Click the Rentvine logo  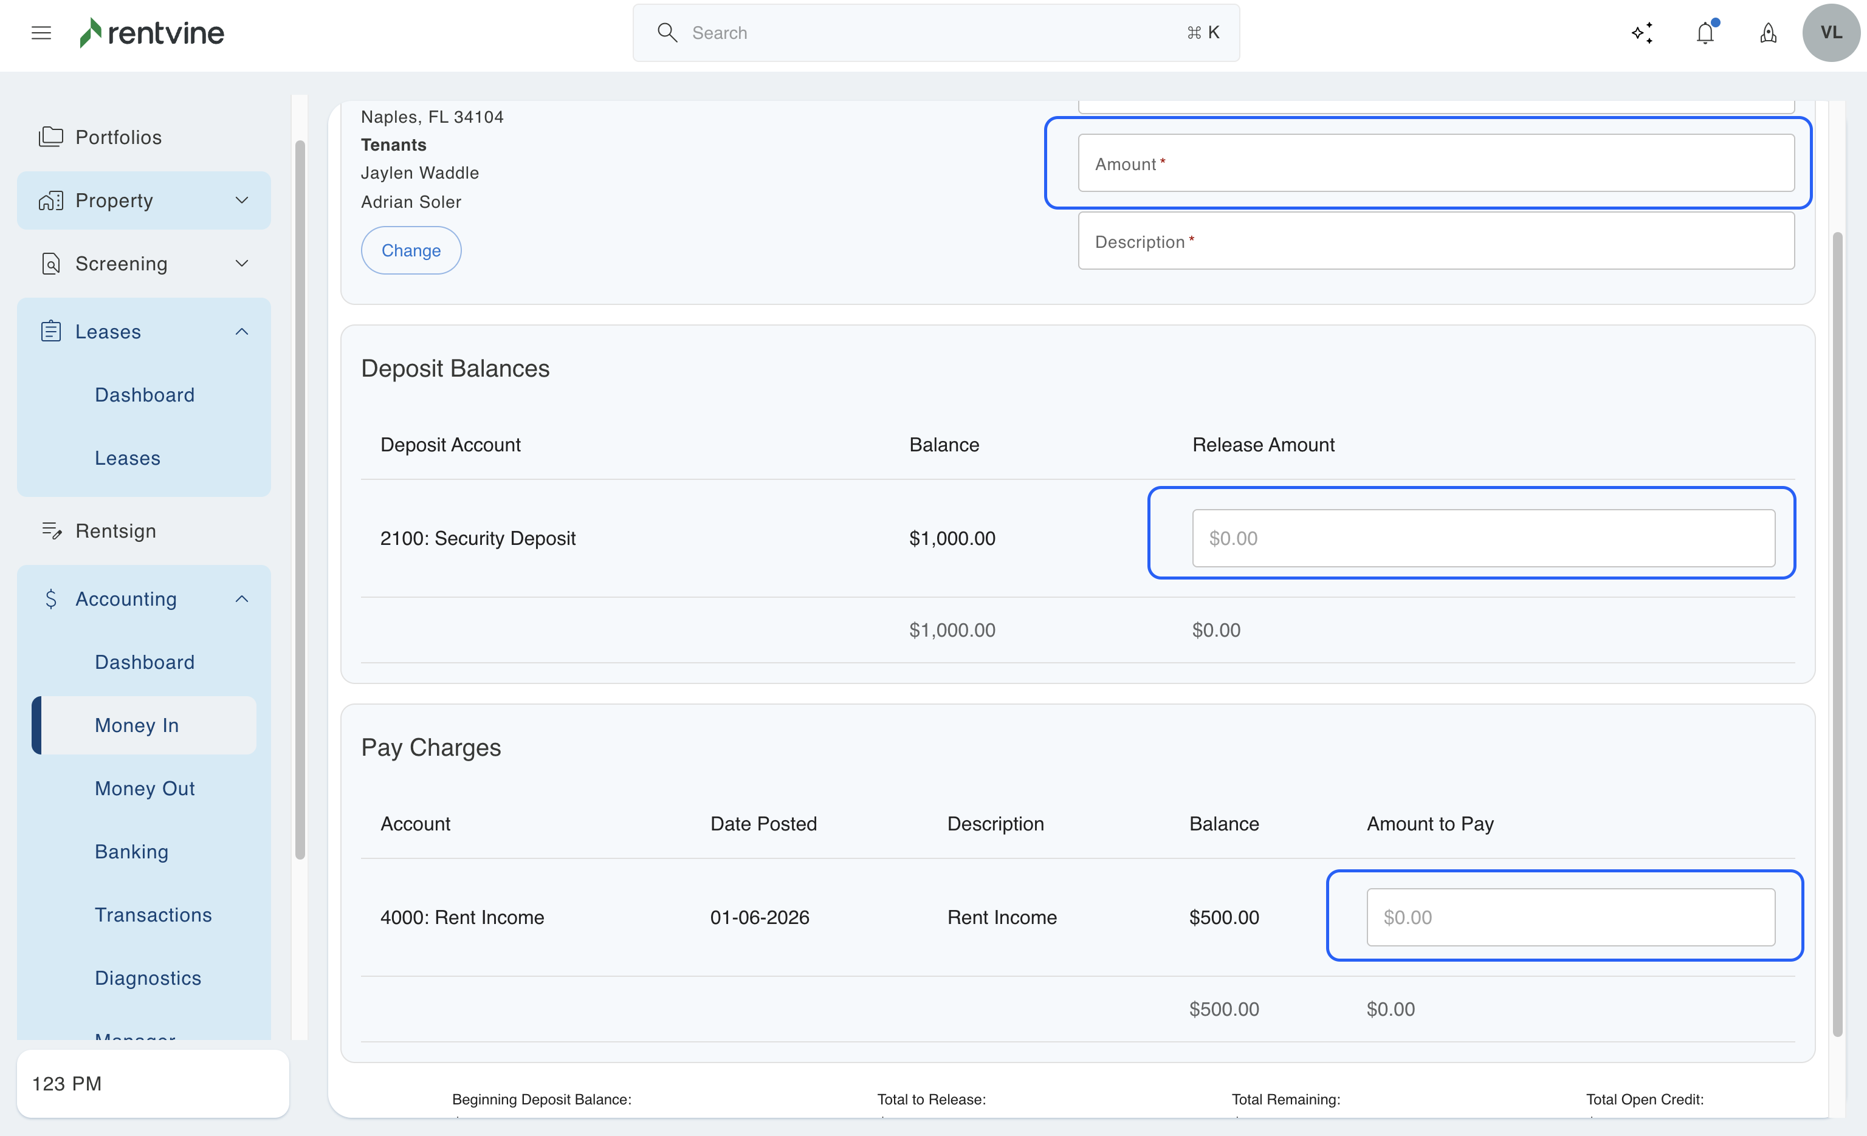(x=151, y=33)
